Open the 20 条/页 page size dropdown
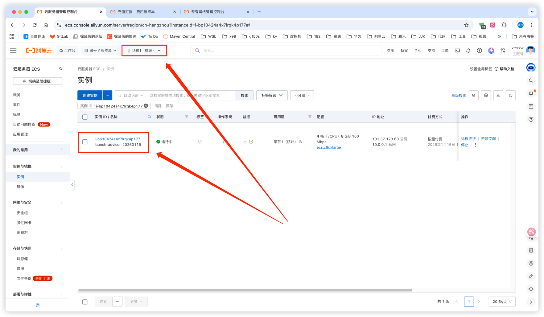 pos(502,302)
